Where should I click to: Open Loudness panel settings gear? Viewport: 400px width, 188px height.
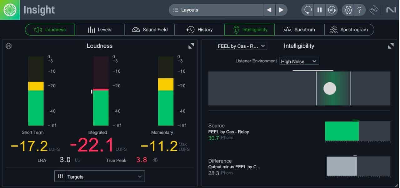[x=9, y=46]
